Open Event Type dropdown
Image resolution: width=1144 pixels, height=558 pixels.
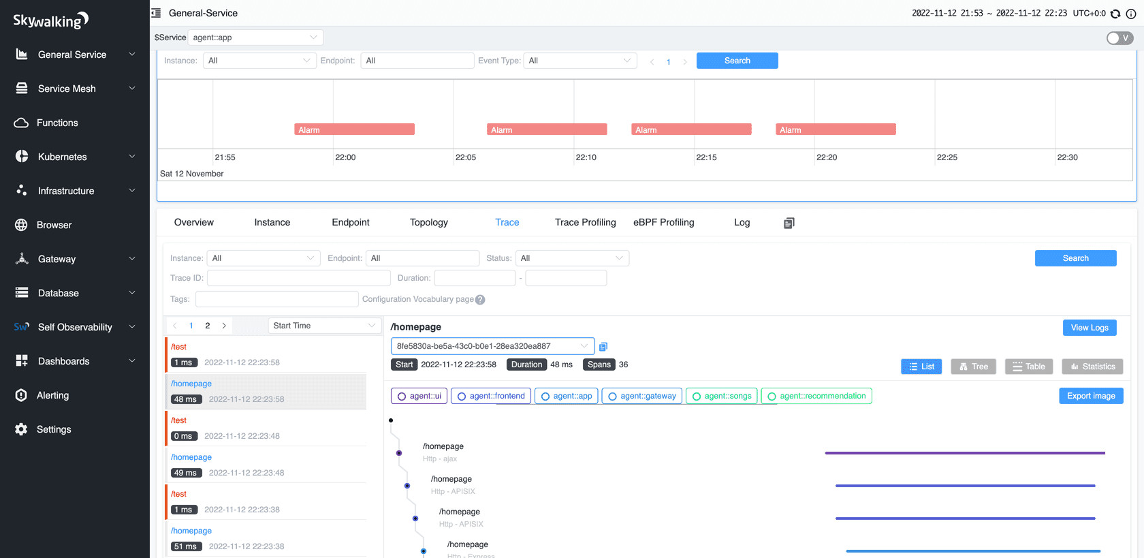coord(580,61)
